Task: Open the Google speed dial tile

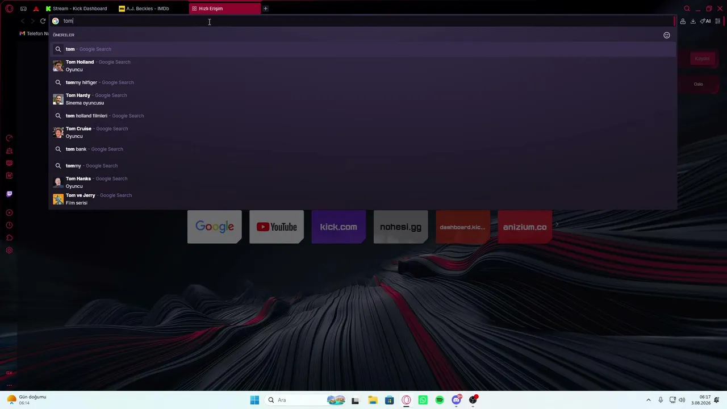Action: (x=215, y=227)
